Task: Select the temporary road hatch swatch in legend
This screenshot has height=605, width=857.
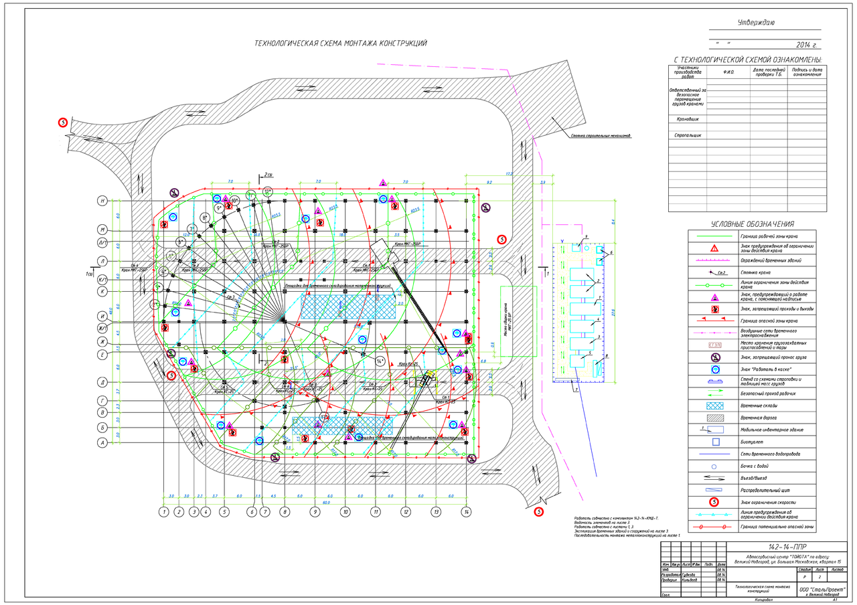Action: 714,418
